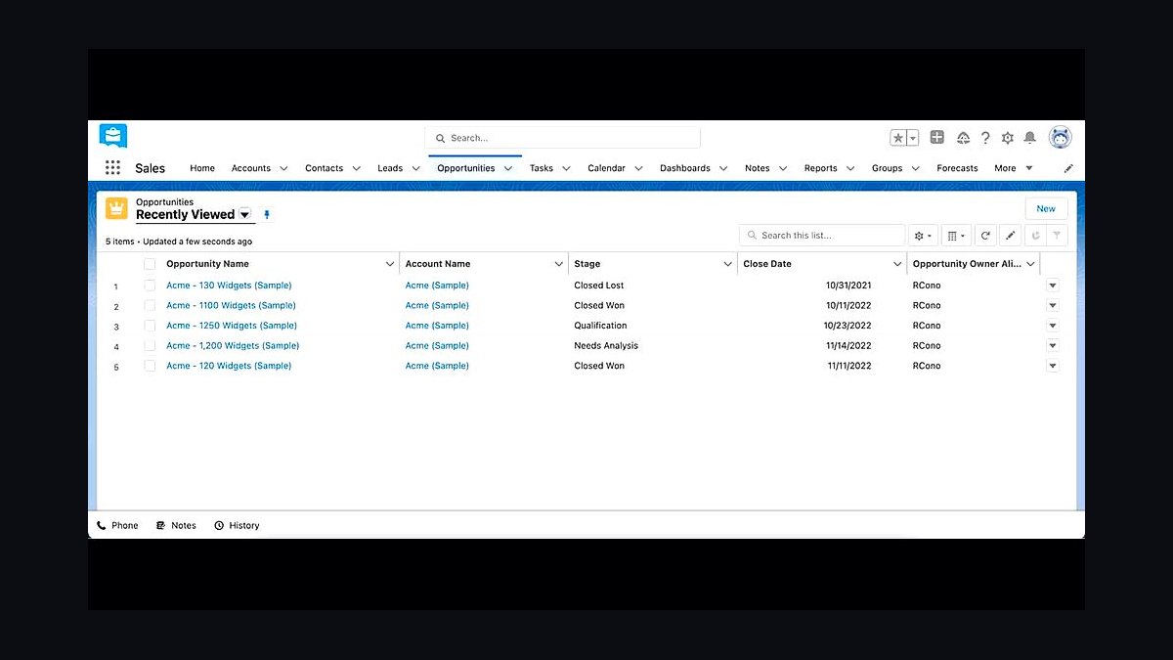Check the box for Acme - 1100 Widgets
Image resolution: width=1173 pixels, height=660 pixels.
[x=150, y=305]
